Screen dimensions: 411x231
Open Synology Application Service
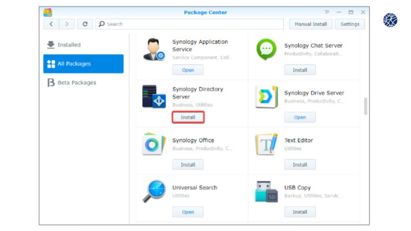pos(188,70)
